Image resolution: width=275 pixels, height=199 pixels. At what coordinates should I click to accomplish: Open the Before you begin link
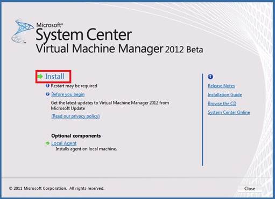[68, 94]
